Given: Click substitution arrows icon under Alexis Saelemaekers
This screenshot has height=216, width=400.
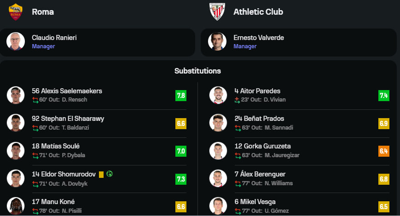Looking at the screenshot, I should [35, 100].
